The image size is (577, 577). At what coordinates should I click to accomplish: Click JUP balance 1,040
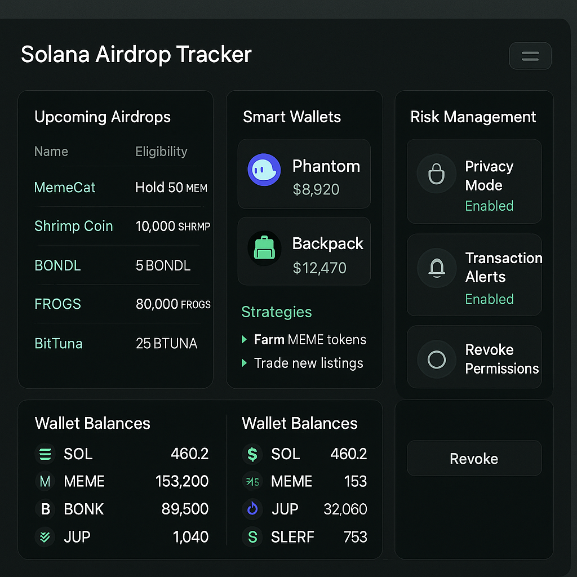[x=190, y=537]
